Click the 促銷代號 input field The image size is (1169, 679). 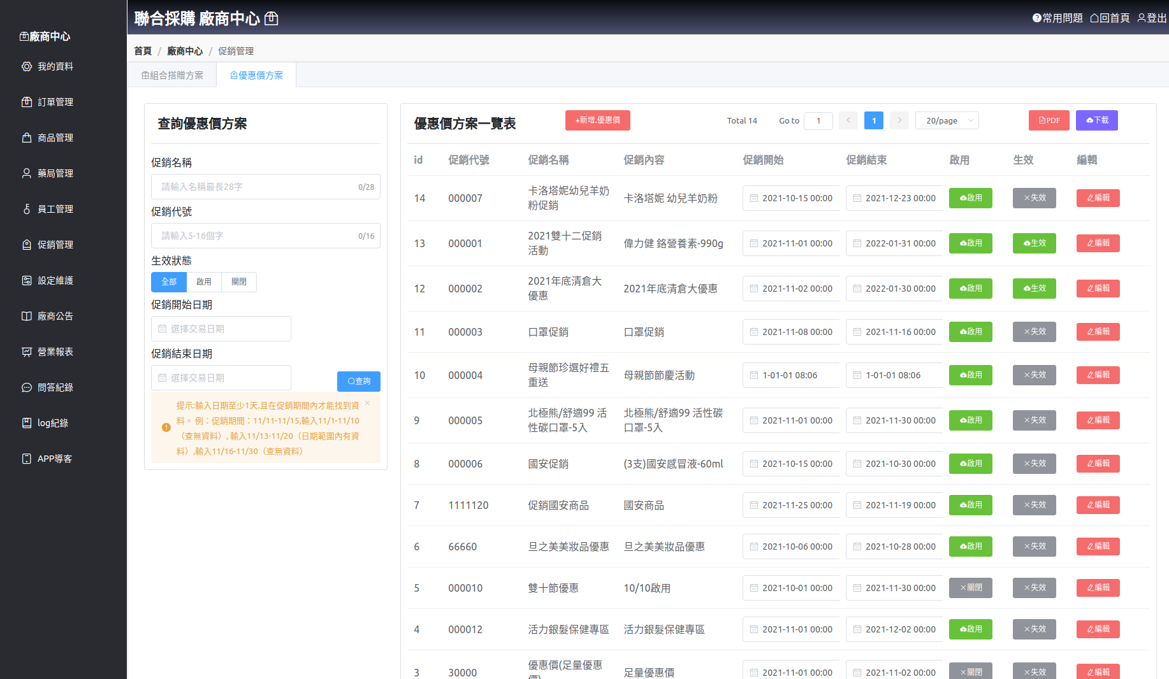pos(266,236)
